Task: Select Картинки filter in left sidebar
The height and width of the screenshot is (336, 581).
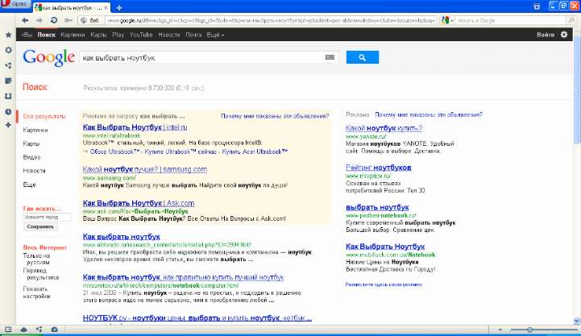Action: pyautogui.click(x=35, y=130)
